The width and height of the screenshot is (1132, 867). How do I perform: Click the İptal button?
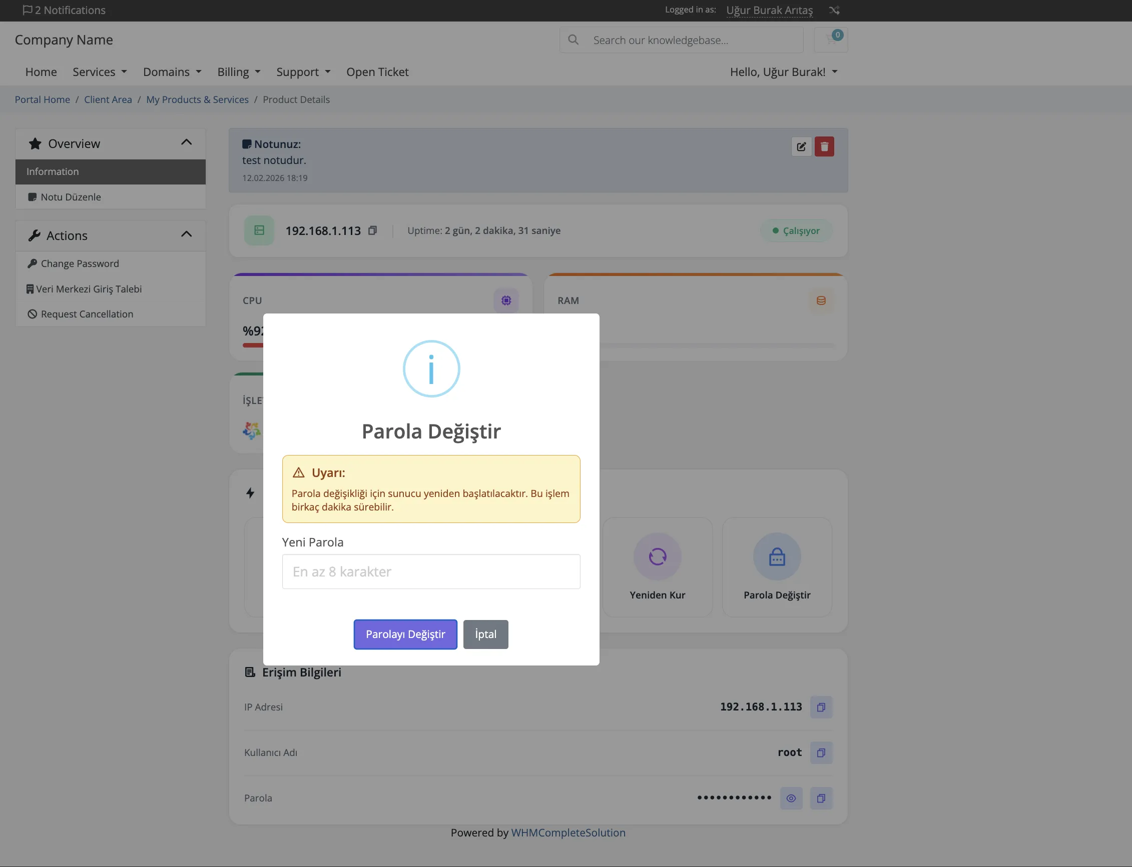pos(485,634)
